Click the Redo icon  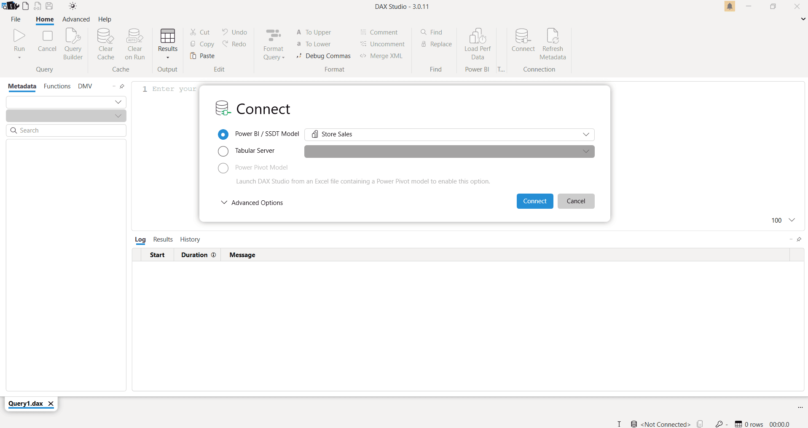coord(225,44)
